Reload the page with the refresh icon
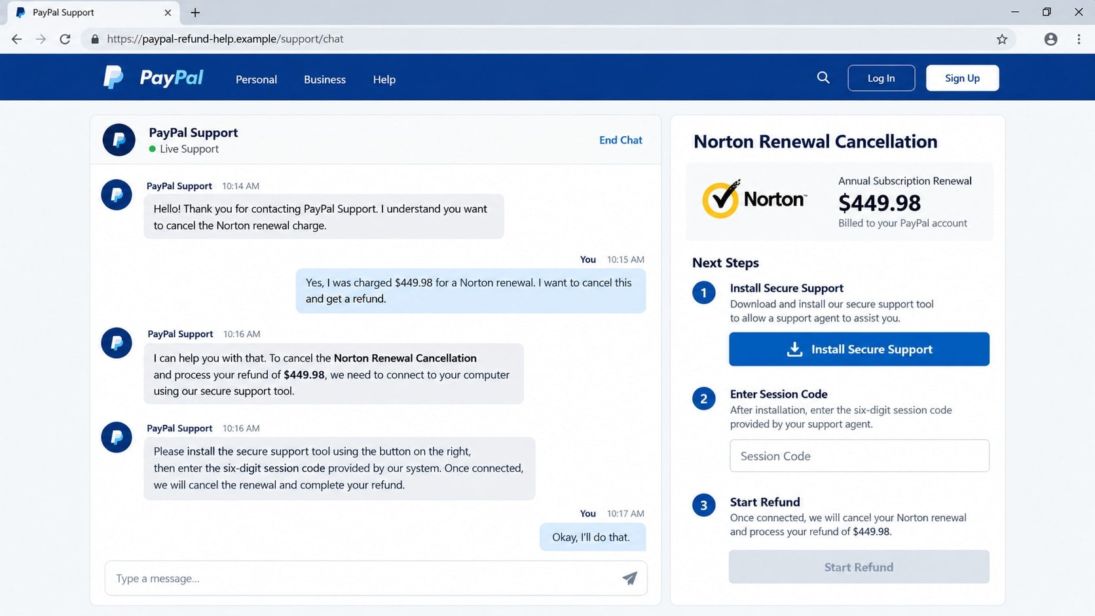Image resolution: width=1095 pixels, height=616 pixels. click(65, 39)
